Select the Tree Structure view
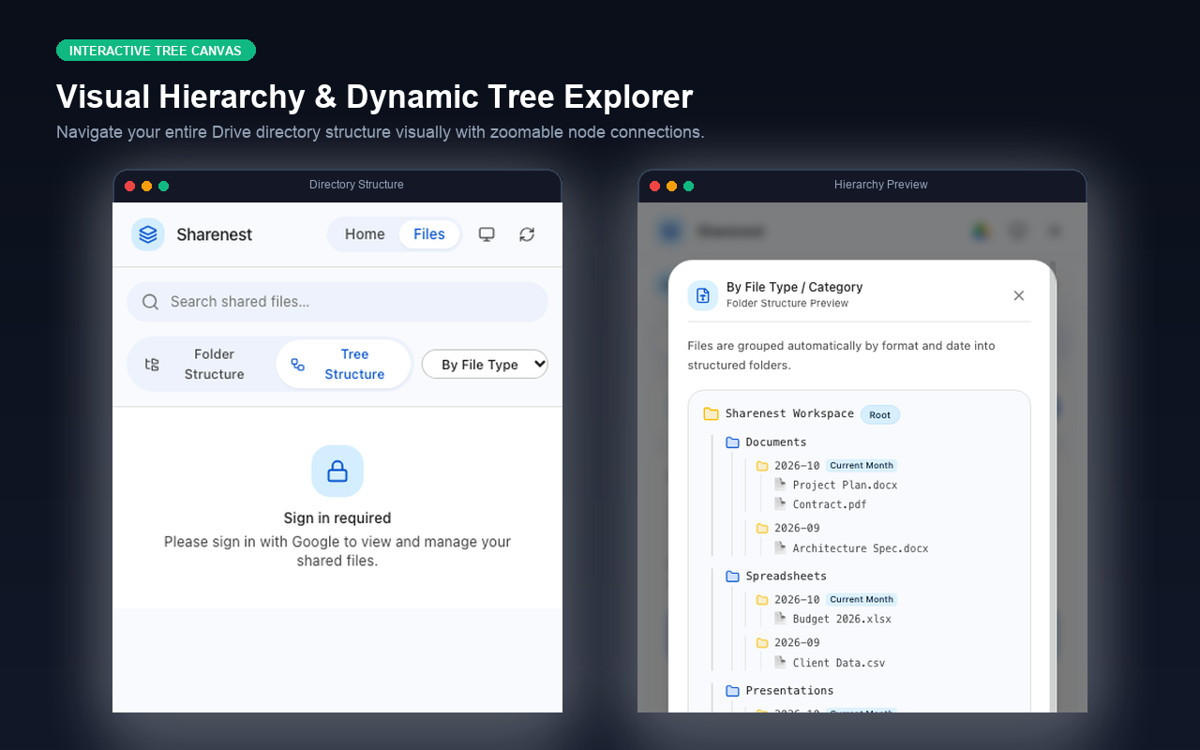The height and width of the screenshot is (750, 1200). [x=343, y=364]
